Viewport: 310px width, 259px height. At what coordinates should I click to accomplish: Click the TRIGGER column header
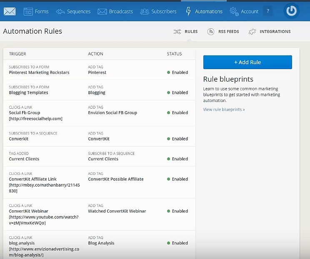coord(17,54)
